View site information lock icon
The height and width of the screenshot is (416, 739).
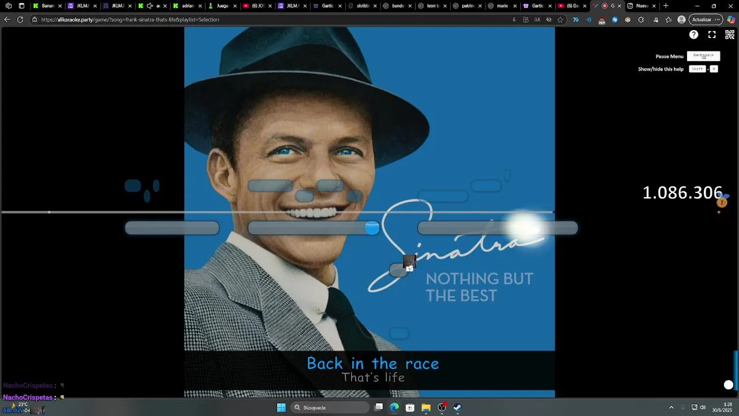[x=35, y=19]
